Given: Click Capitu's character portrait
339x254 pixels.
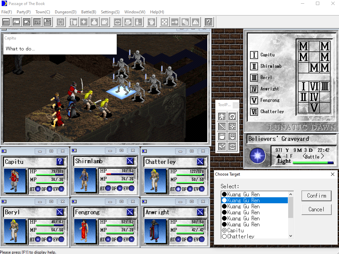Looking at the screenshot, I should (15, 181).
